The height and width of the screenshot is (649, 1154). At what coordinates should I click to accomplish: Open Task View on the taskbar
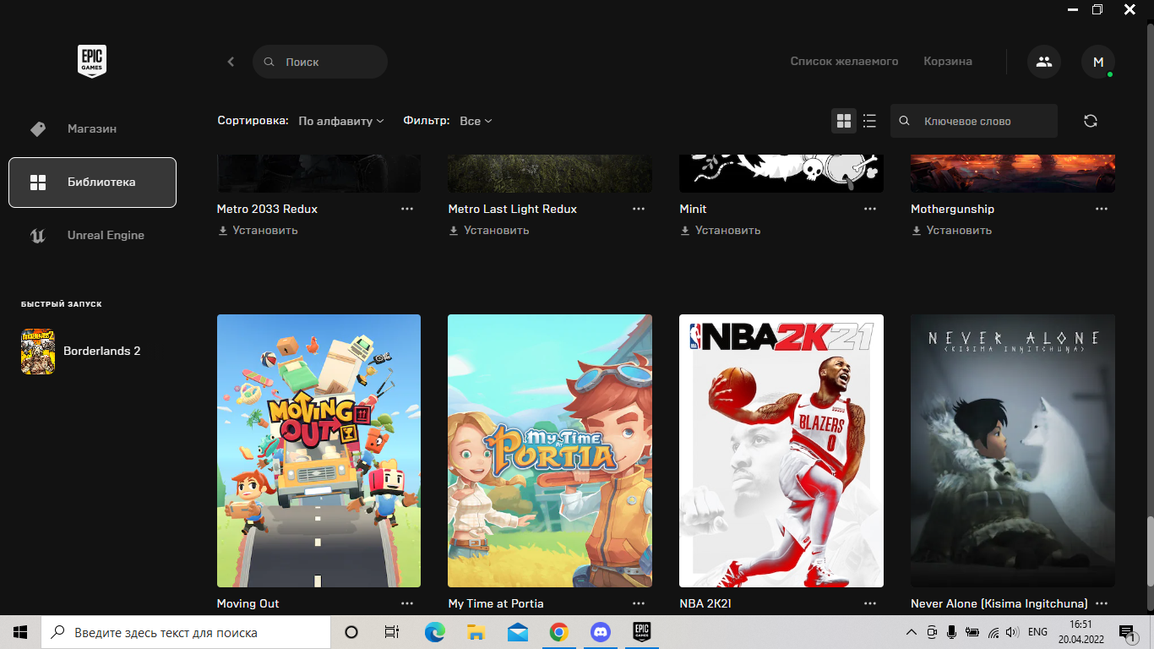pos(391,632)
